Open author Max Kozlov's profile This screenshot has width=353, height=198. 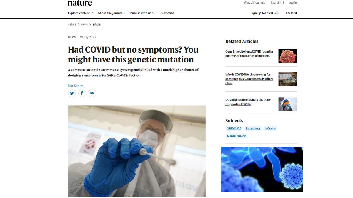tap(75, 85)
